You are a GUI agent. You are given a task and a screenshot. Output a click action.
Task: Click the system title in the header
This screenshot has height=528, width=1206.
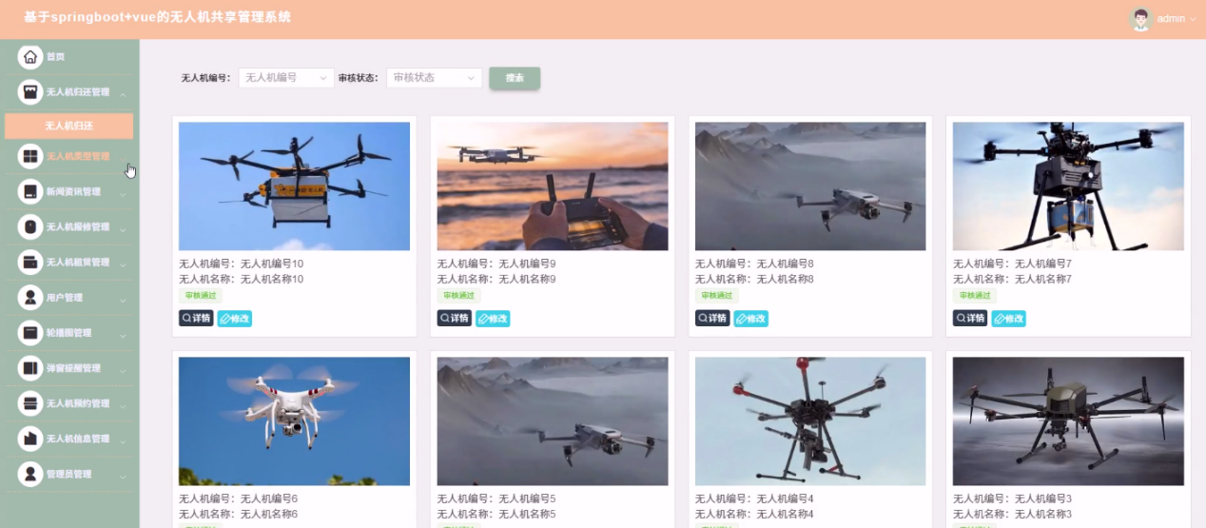click(158, 17)
